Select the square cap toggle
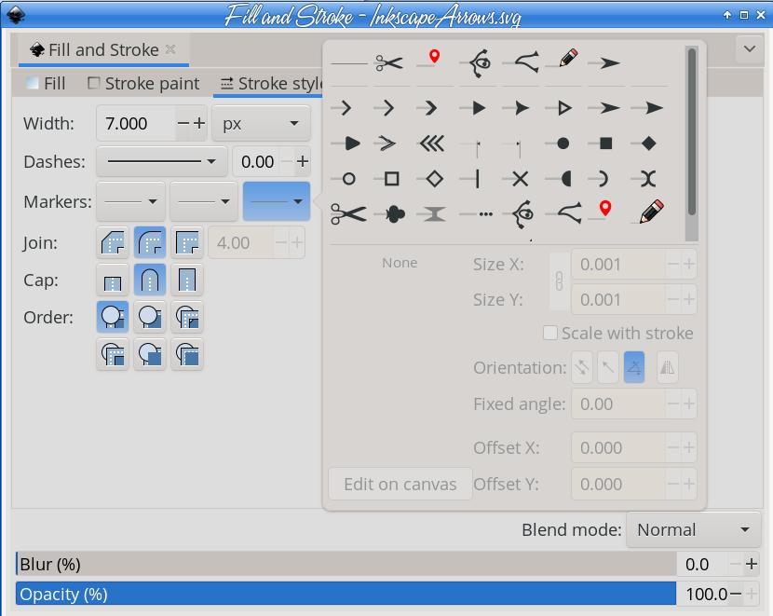Viewport: 773px width, 616px height. click(x=187, y=281)
